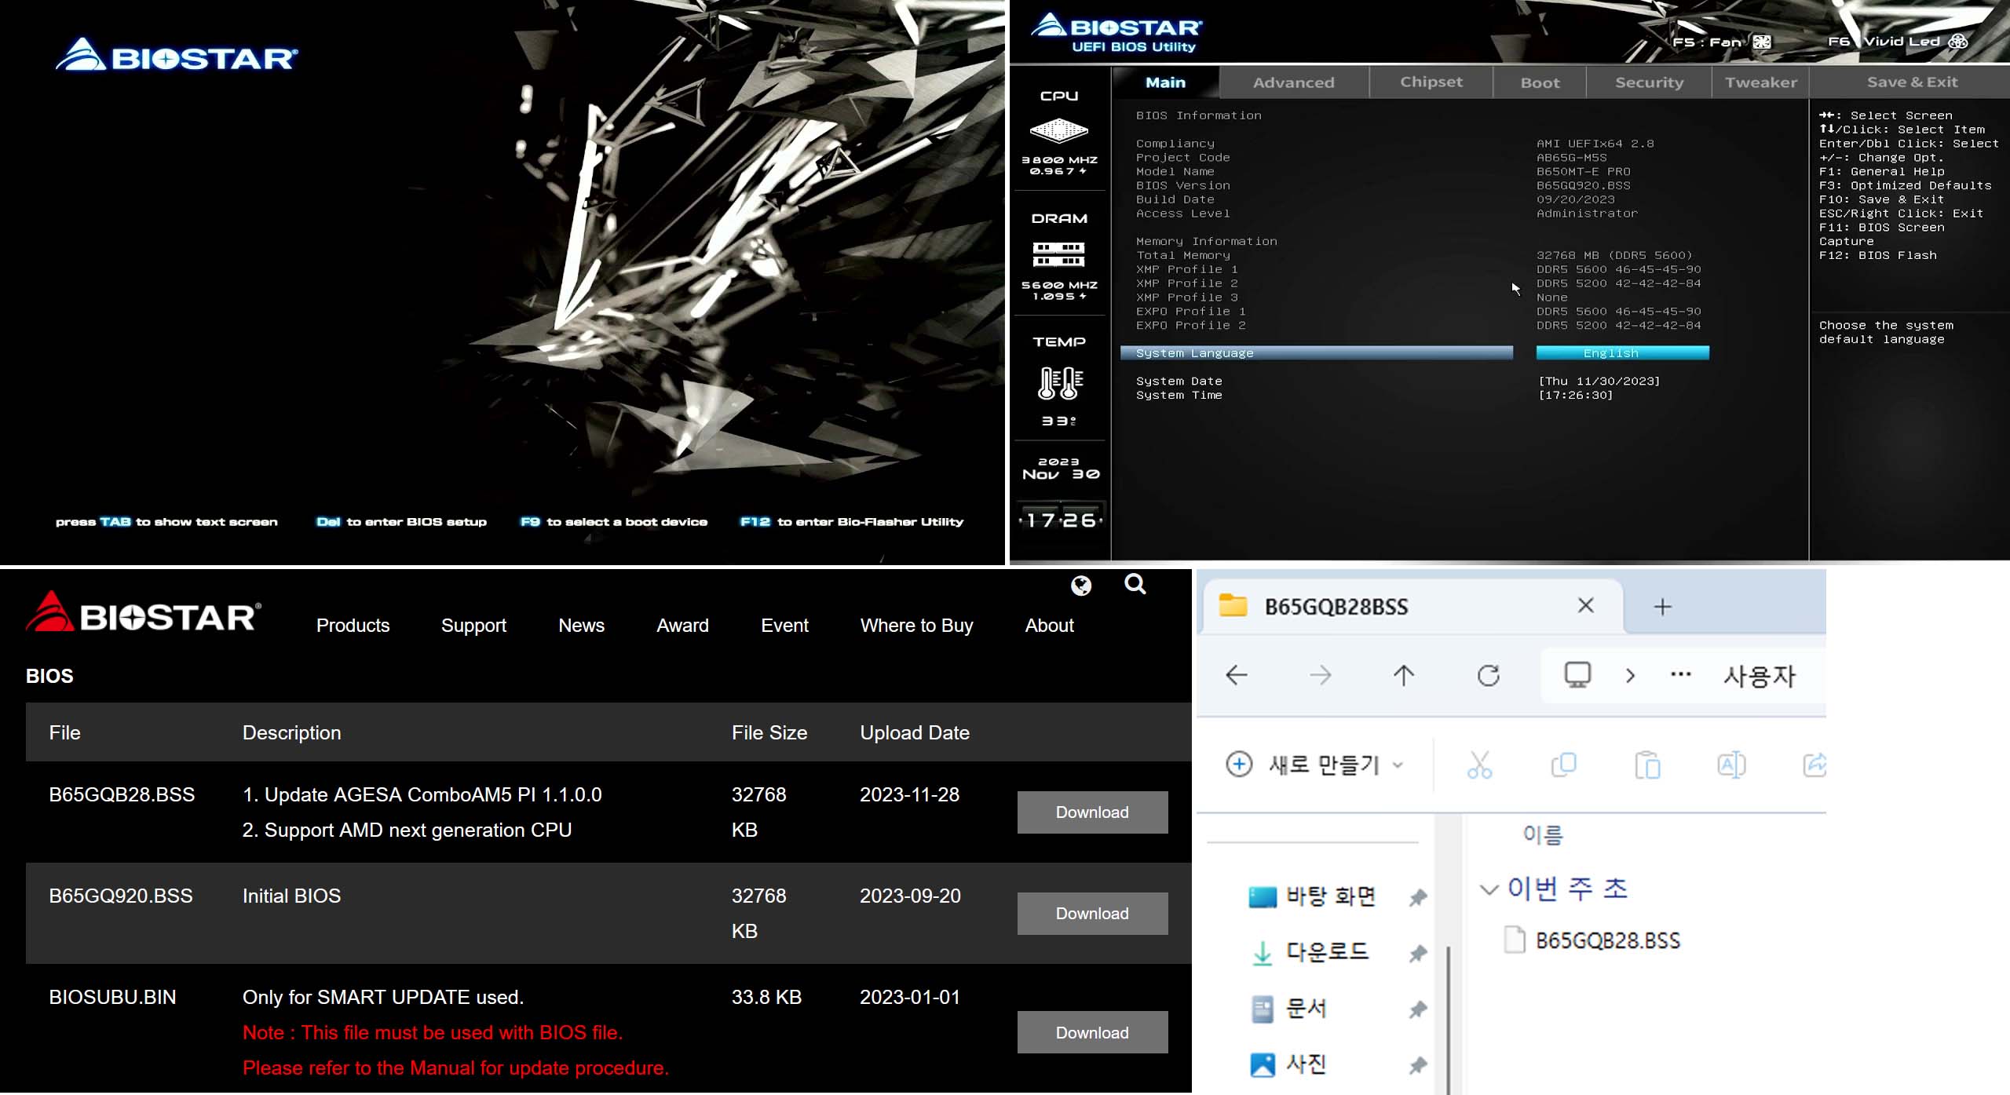Click the F6 Vivid Led icon
The image size is (2010, 1095).
tap(1958, 42)
